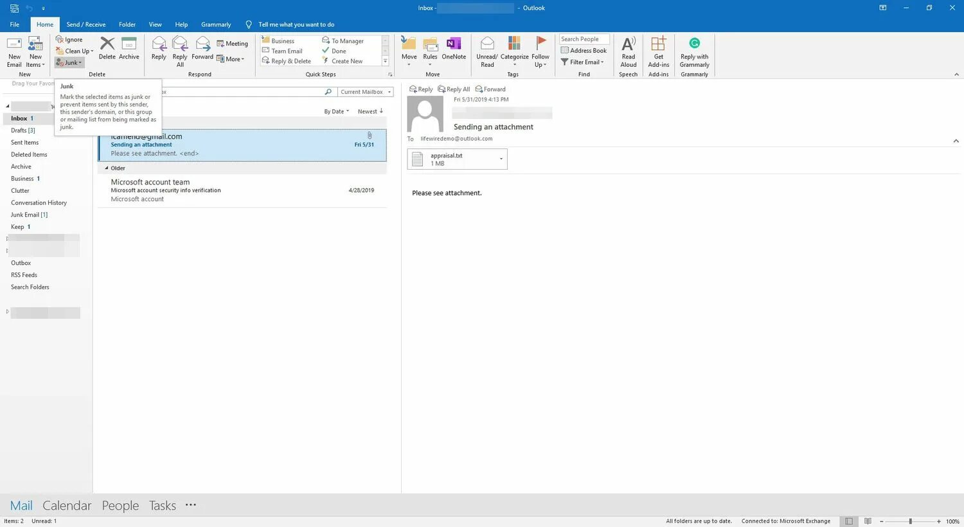
Task: Click Forward in the reading pane
Action: click(490, 89)
